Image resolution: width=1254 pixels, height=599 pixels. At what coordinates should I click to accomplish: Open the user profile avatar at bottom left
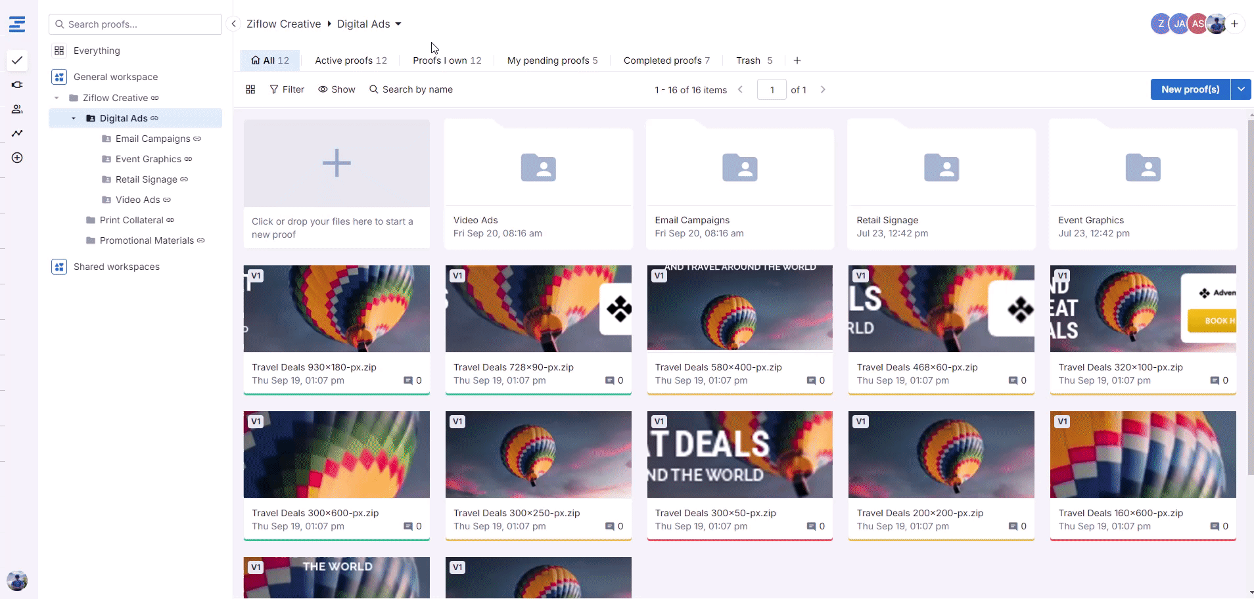click(17, 581)
